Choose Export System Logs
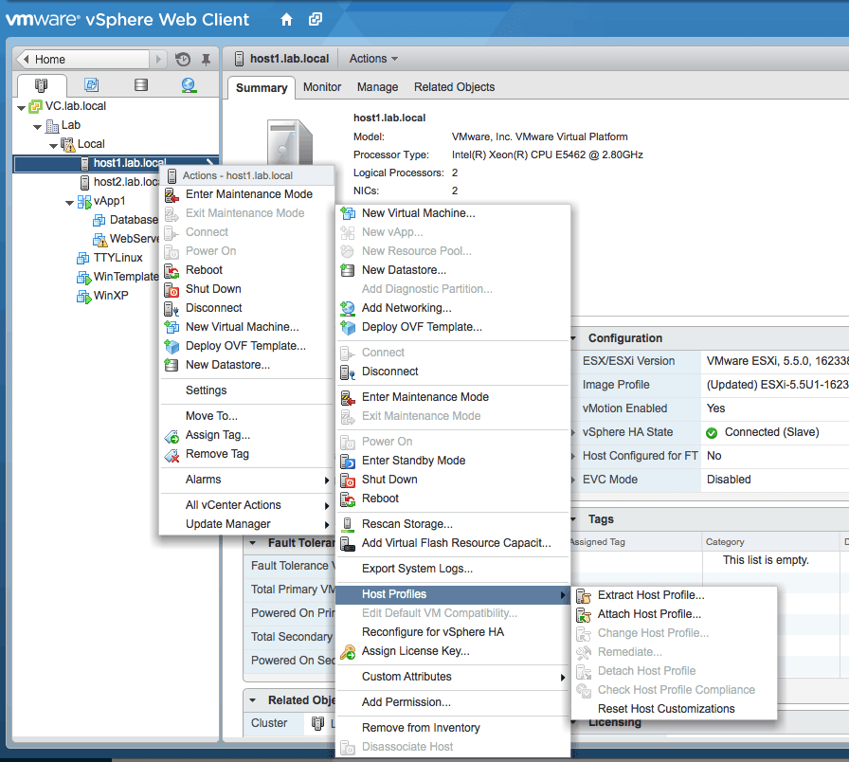This screenshot has width=849, height=762. 453,569
